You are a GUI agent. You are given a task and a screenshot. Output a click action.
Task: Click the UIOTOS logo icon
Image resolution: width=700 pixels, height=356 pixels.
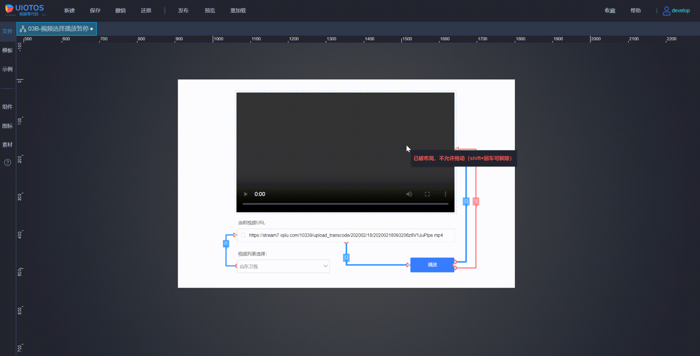tap(8, 9)
